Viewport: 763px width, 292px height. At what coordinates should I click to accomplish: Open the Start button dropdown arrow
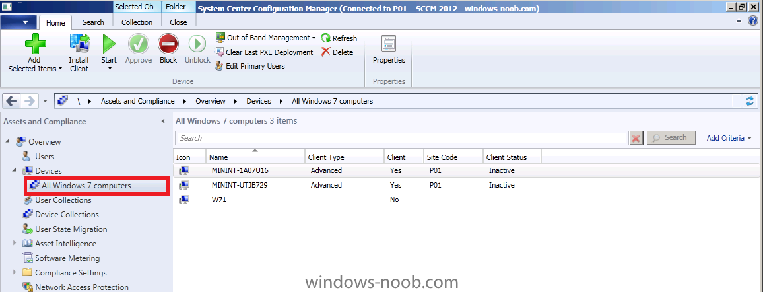click(x=109, y=69)
